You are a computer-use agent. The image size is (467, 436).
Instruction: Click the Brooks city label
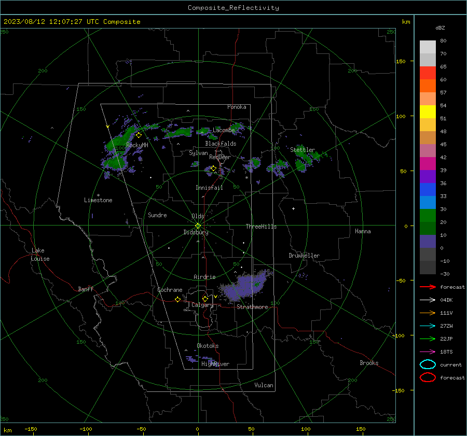(369, 363)
